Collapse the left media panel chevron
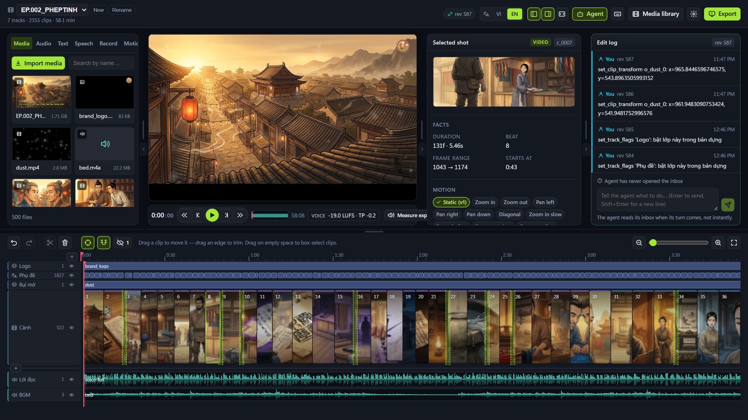Viewport: 748px width, 420px height. pyautogui.click(x=143, y=149)
